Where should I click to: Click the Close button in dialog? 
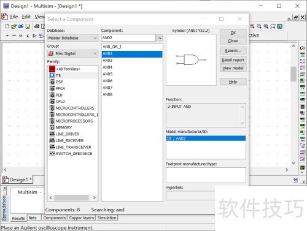click(x=233, y=41)
